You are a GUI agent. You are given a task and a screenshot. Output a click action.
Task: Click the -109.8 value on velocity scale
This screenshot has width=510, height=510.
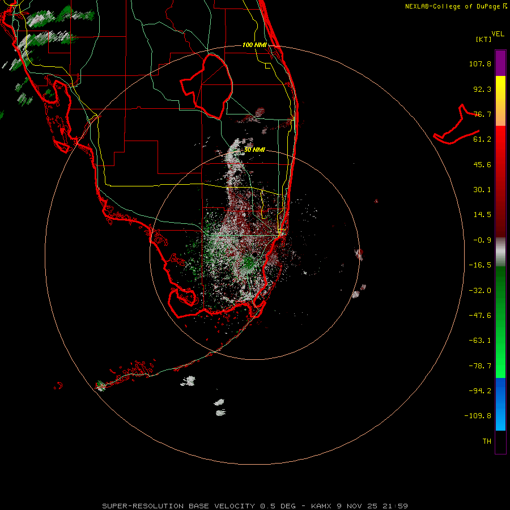[478, 416]
